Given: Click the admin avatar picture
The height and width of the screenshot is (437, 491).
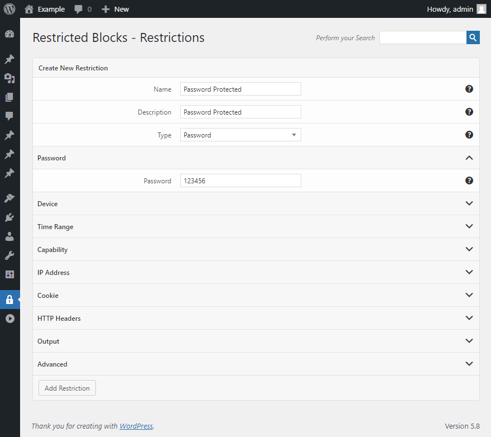Looking at the screenshot, I should 482,9.
